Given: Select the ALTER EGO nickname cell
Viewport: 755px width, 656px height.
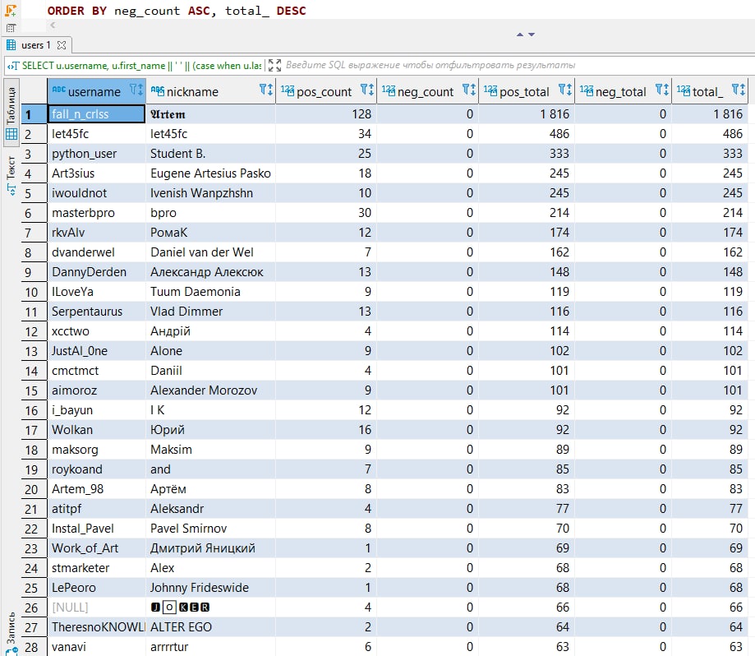Looking at the screenshot, I should (x=210, y=627).
